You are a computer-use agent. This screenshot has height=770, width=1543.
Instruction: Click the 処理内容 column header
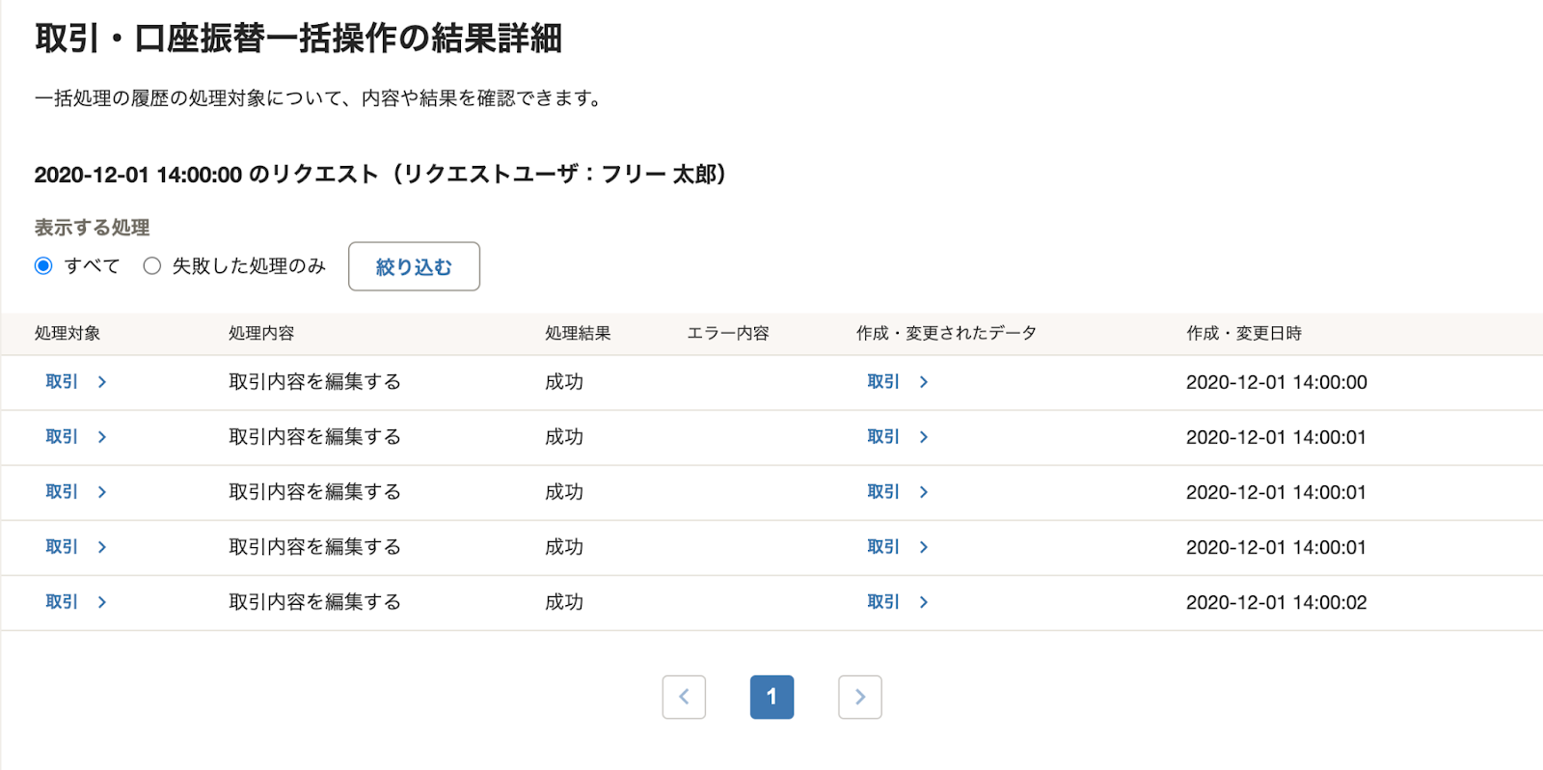click(261, 333)
